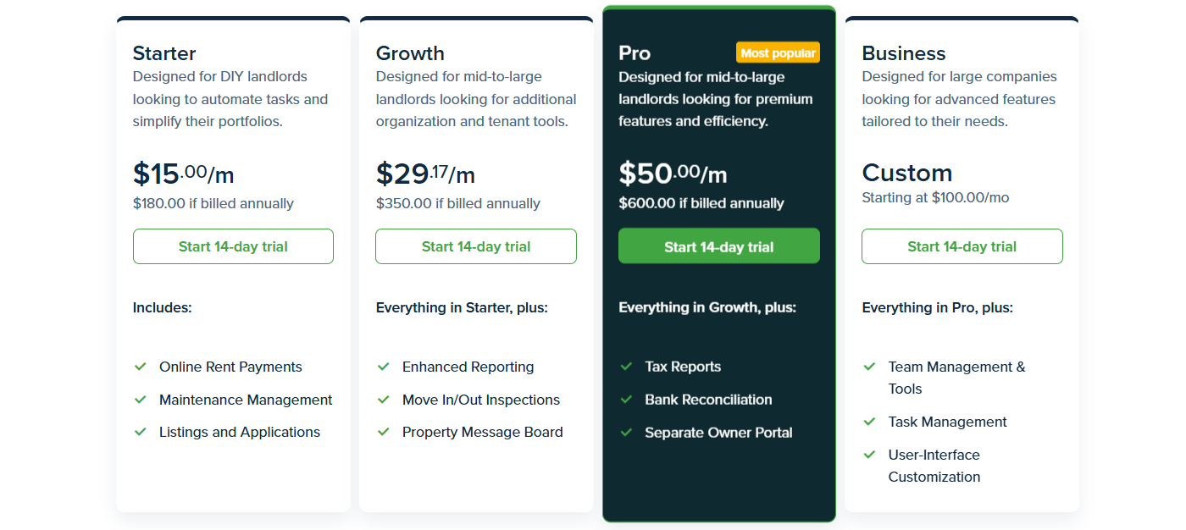
Task: Click the checkmark beside Bank Reconciliation
Action: [627, 400]
